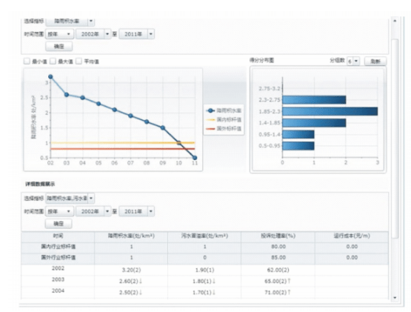Click the 62.00(2) table cell
This screenshot has width=411, height=312.
278,270
